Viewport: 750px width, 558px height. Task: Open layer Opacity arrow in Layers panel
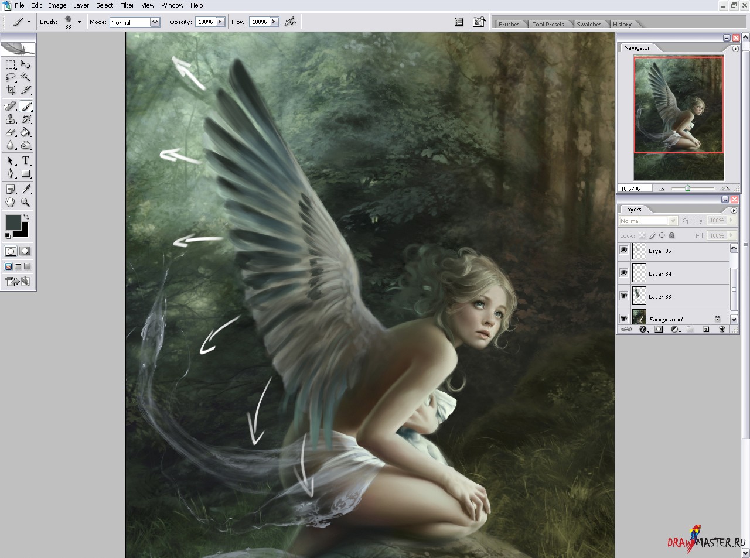pyautogui.click(x=731, y=220)
